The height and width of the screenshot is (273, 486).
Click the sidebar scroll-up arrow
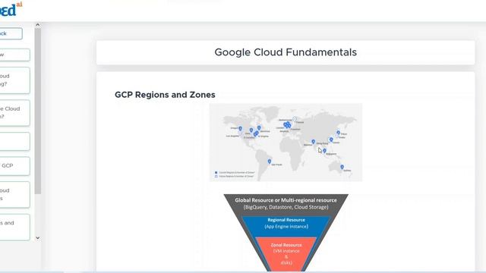click(x=37, y=25)
